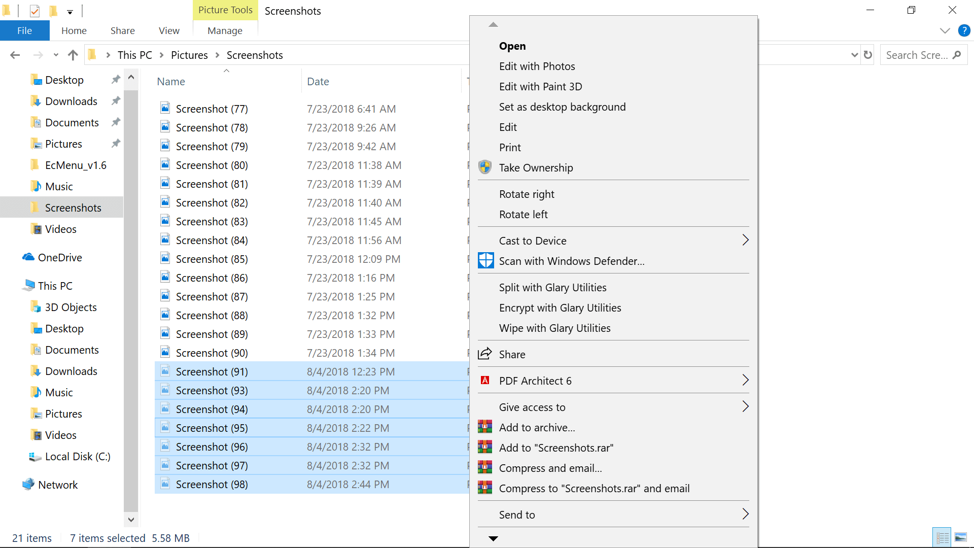Select Edit with Photos menu option
The width and height of the screenshot is (974, 548).
click(537, 65)
